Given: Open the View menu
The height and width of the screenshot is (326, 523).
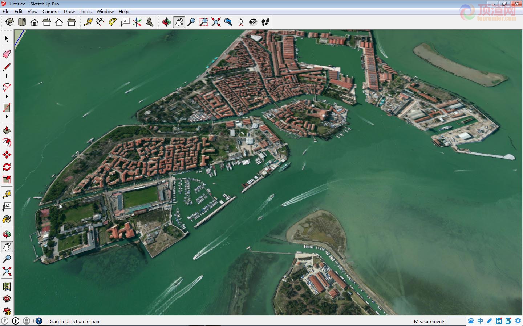Looking at the screenshot, I should (32, 11).
